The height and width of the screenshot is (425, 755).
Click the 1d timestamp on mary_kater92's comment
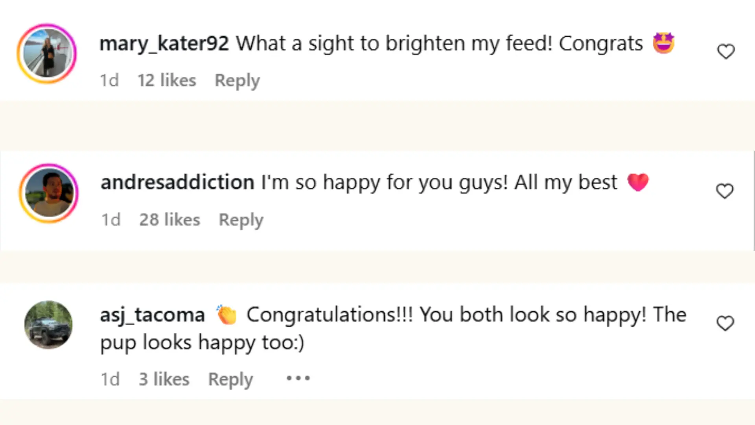[109, 80]
